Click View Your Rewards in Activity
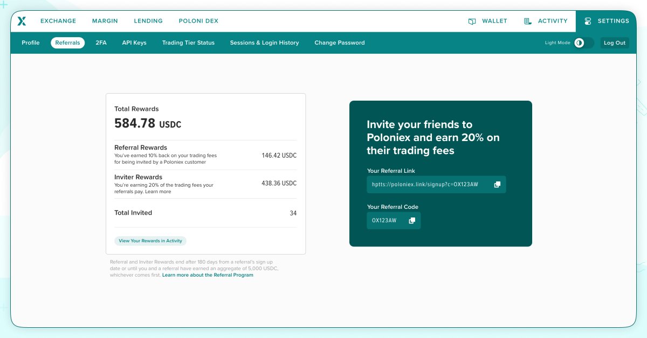 (x=150, y=241)
